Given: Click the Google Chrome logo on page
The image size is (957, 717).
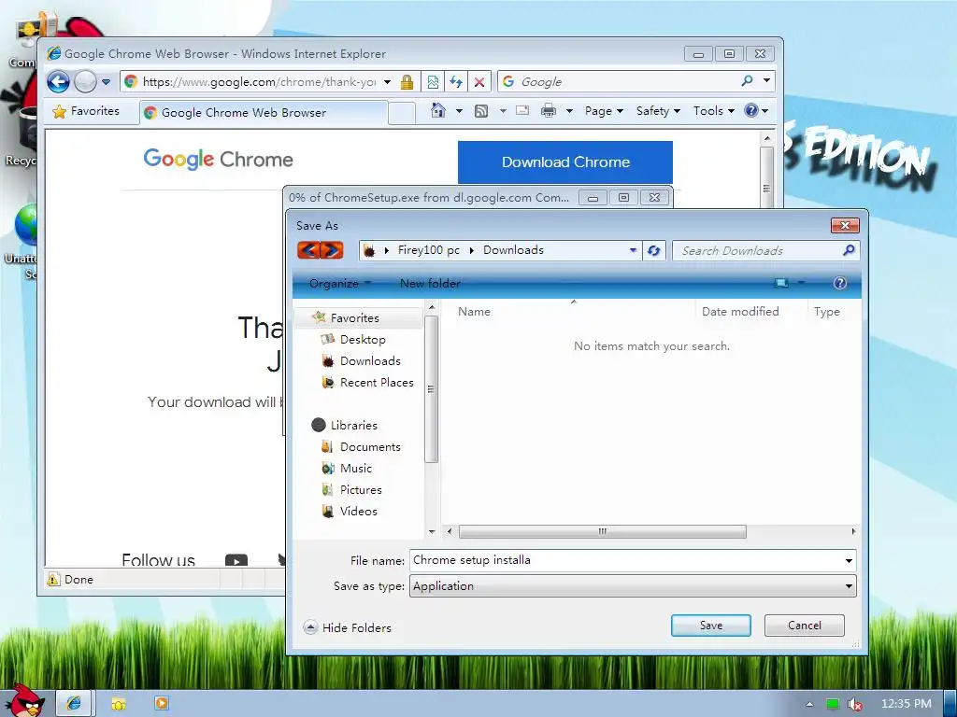Looking at the screenshot, I should point(218,159).
